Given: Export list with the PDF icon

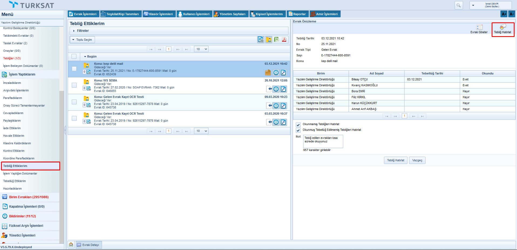Looking at the screenshot, I should [x=284, y=40].
